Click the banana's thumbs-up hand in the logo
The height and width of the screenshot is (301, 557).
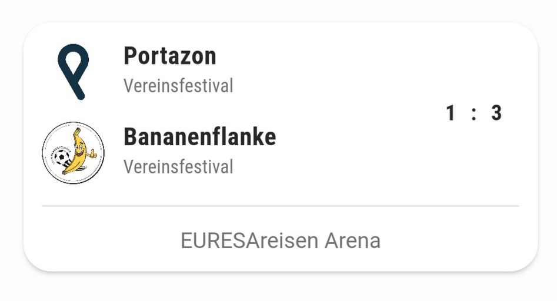(x=92, y=154)
